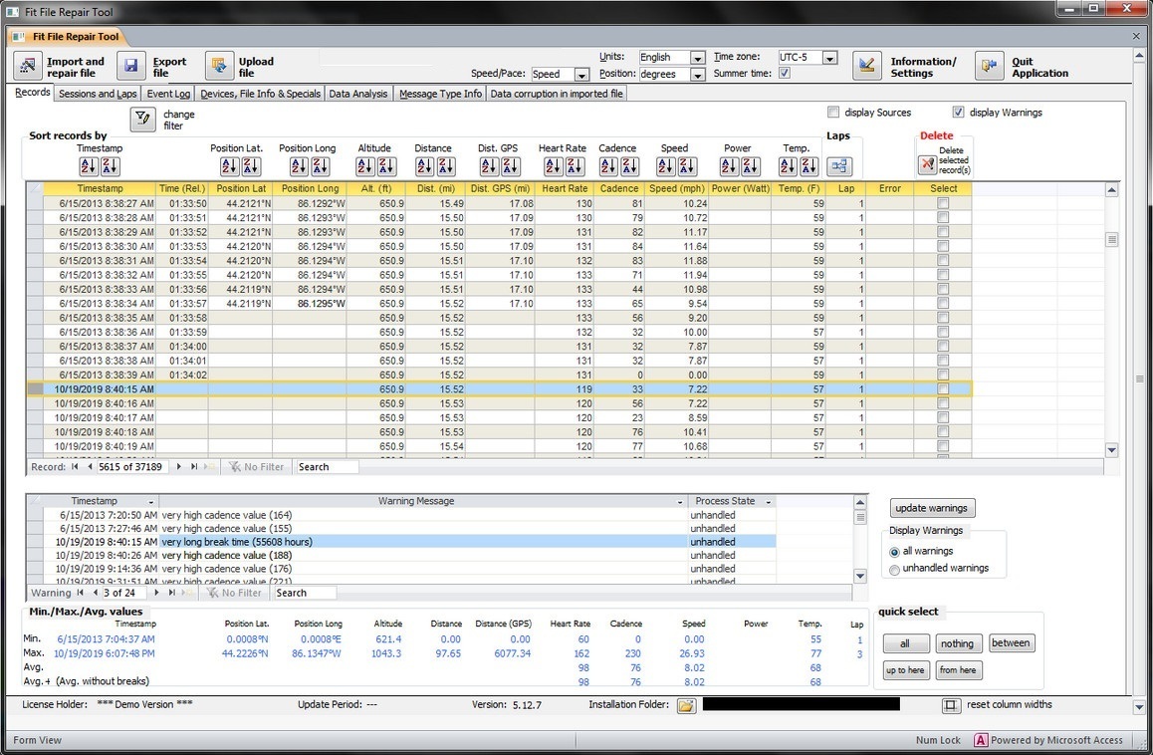Screen dimensions: 1153x755
Task: Click records table scrollbar down arrow
Action: pyautogui.click(x=1112, y=450)
